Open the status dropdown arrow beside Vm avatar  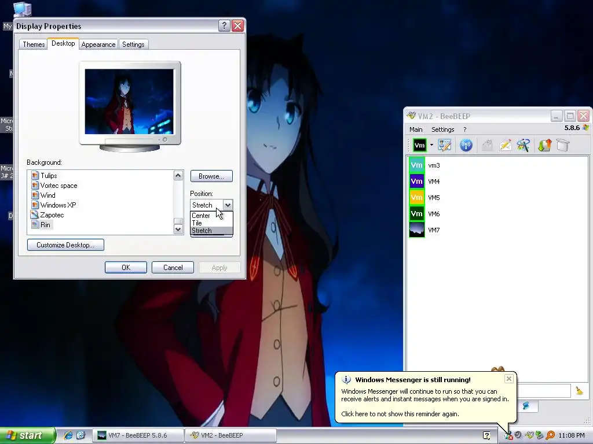coord(431,145)
